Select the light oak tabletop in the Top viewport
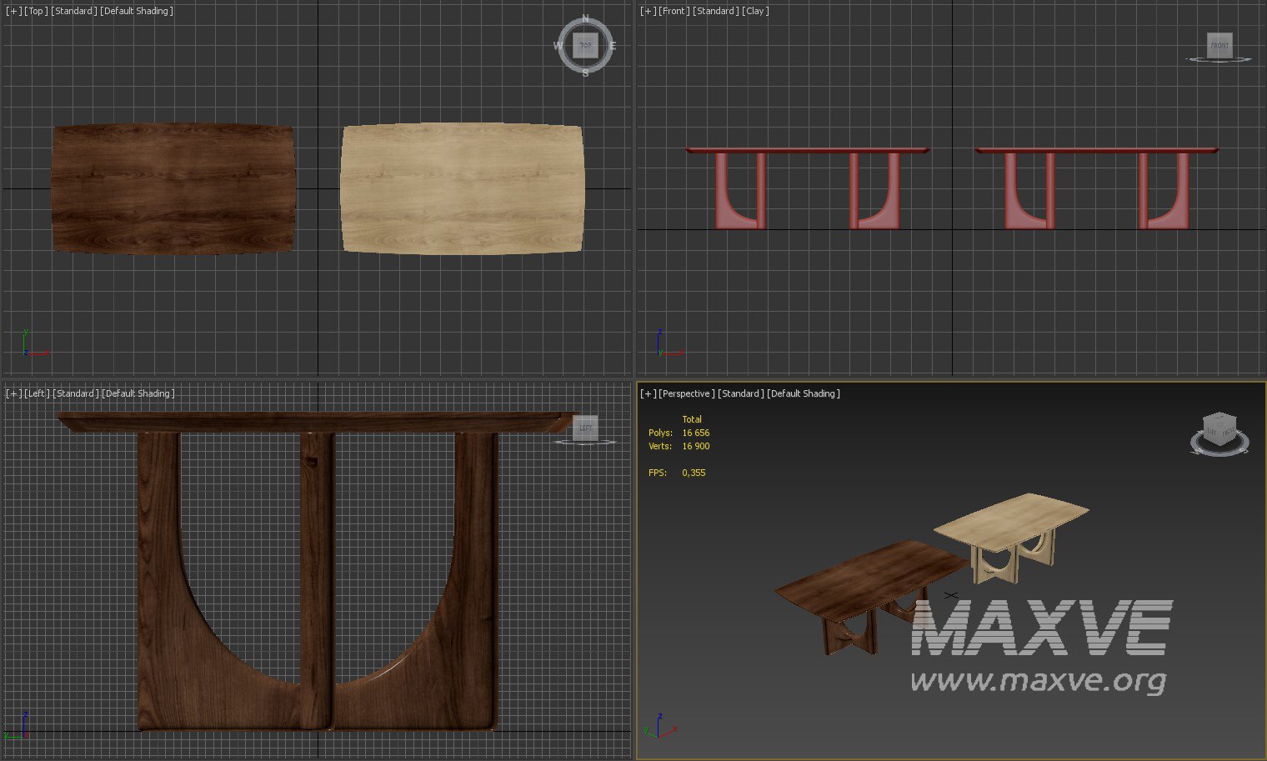Image resolution: width=1267 pixels, height=761 pixels. coord(462,188)
